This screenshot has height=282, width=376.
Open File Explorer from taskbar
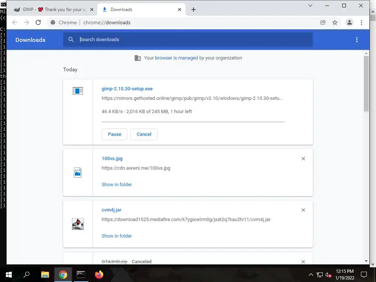pyautogui.click(x=45, y=275)
